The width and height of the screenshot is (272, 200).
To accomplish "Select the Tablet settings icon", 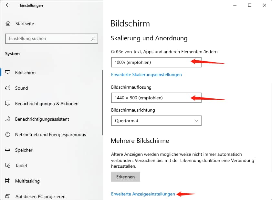I will click(x=8, y=165).
